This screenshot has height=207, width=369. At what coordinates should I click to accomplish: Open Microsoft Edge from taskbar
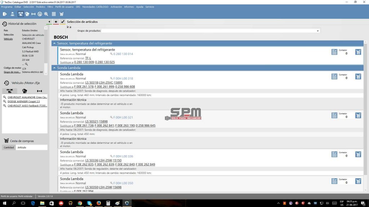pos(33,203)
